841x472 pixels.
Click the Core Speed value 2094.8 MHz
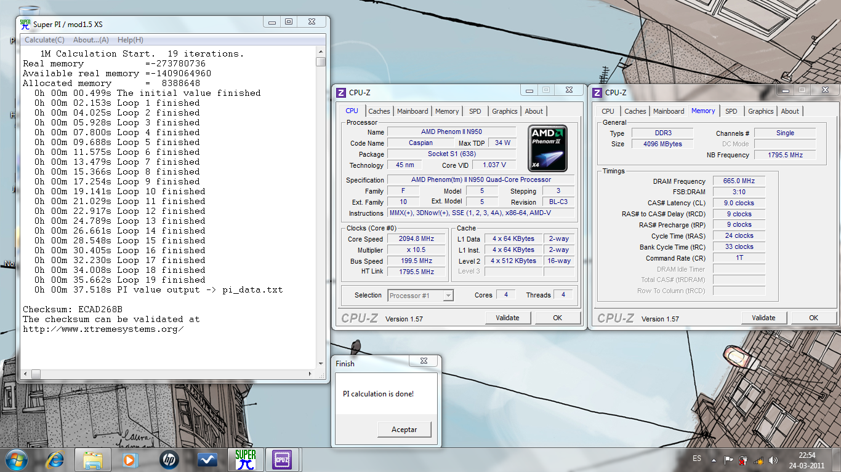pos(416,239)
